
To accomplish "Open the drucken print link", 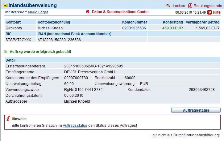I will coord(178,6).
